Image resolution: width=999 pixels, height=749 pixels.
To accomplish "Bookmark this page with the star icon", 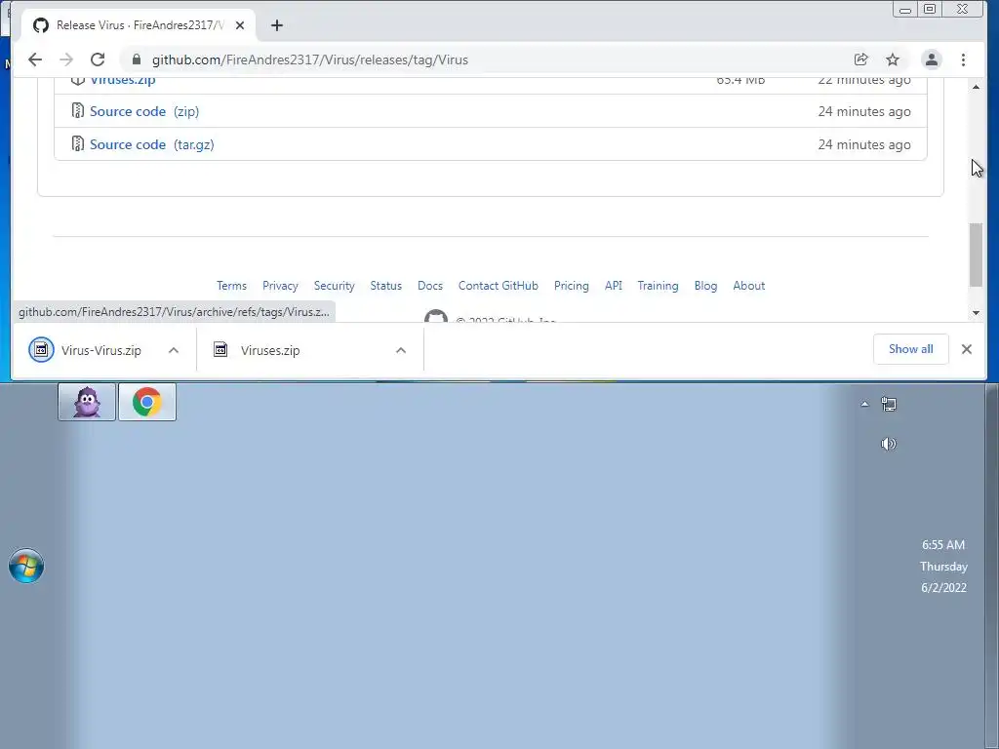I will click(893, 59).
